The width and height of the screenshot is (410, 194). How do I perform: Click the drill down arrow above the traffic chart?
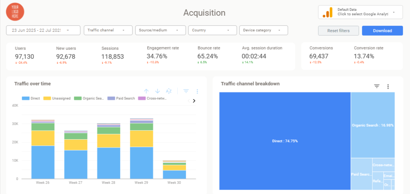tap(157, 91)
